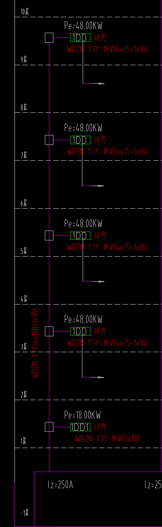This screenshot has height=527, width=162.
Task: Select magenta connector line to 1DD1
Action: click(62, 427)
